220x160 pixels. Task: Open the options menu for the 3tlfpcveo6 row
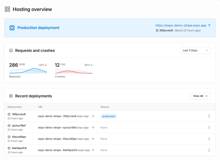209,116
